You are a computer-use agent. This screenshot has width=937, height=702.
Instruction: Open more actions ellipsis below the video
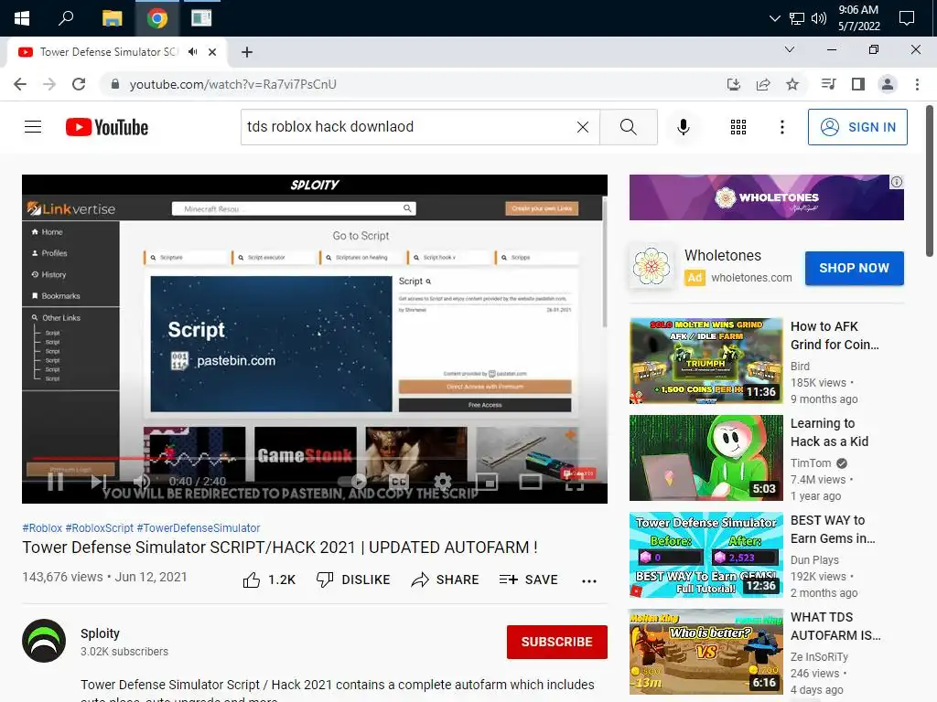589,580
